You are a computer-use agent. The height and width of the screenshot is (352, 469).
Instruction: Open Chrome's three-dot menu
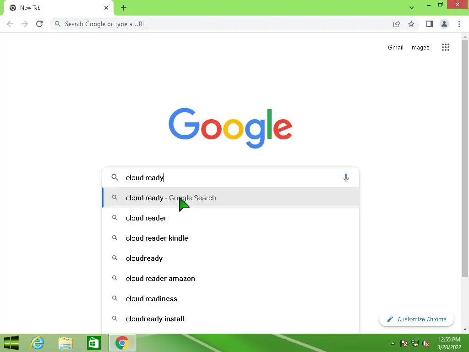click(x=459, y=24)
